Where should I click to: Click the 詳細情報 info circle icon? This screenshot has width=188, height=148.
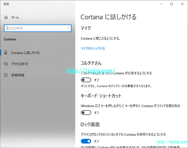click(x=6, y=75)
